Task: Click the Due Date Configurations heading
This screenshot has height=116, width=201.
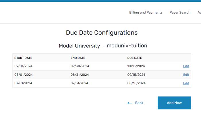Action: [102, 33]
